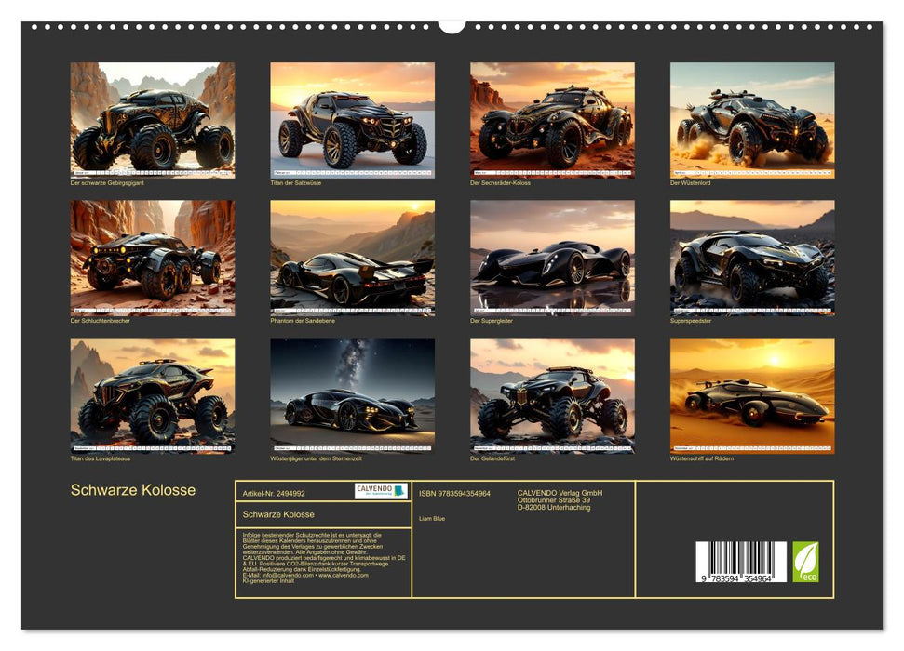Click the 'Wüstenjäger unter dem Sternenzelt' picture
The width and height of the screenshot is (904, 651).
coord(352,396)
